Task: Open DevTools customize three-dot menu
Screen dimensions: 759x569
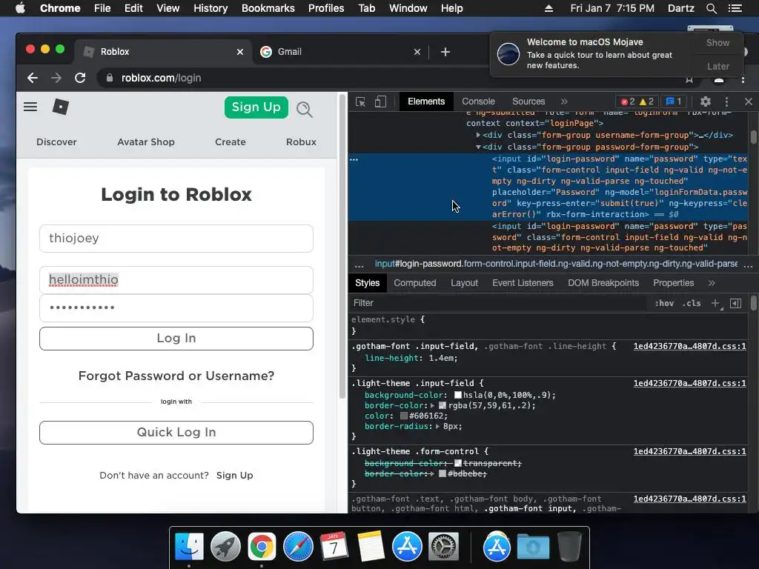Action: tap(726, 102)
